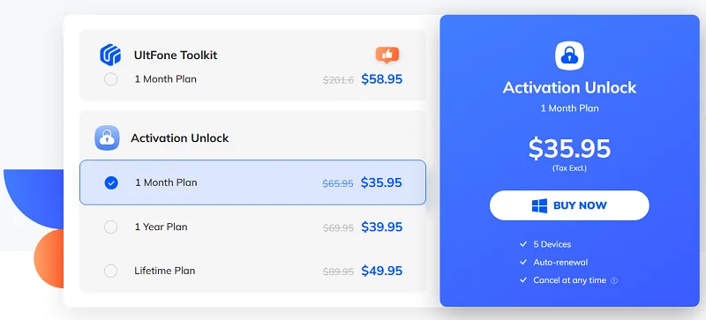Click the checkmark icon beside 5 Devices
Viewport: 706px width, 320px height.
(523, 244)
